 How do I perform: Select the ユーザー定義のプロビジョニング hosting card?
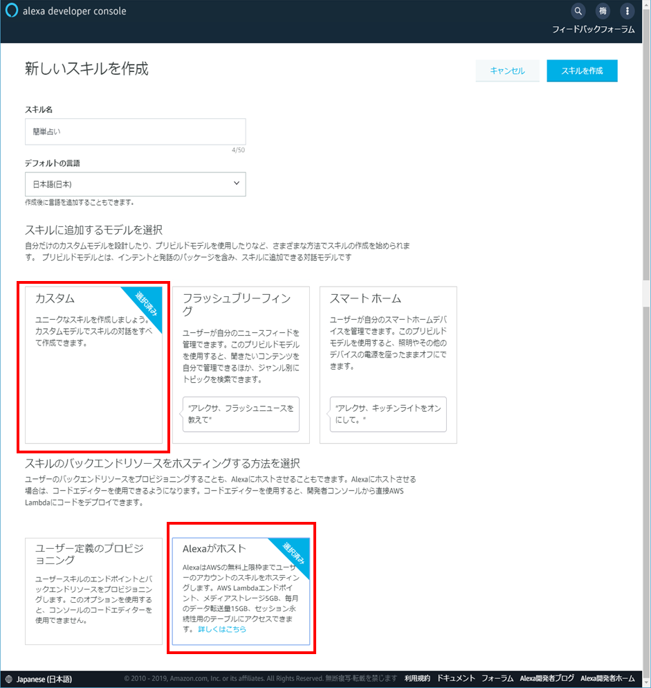pyautogui.click(x=93, y=592)
